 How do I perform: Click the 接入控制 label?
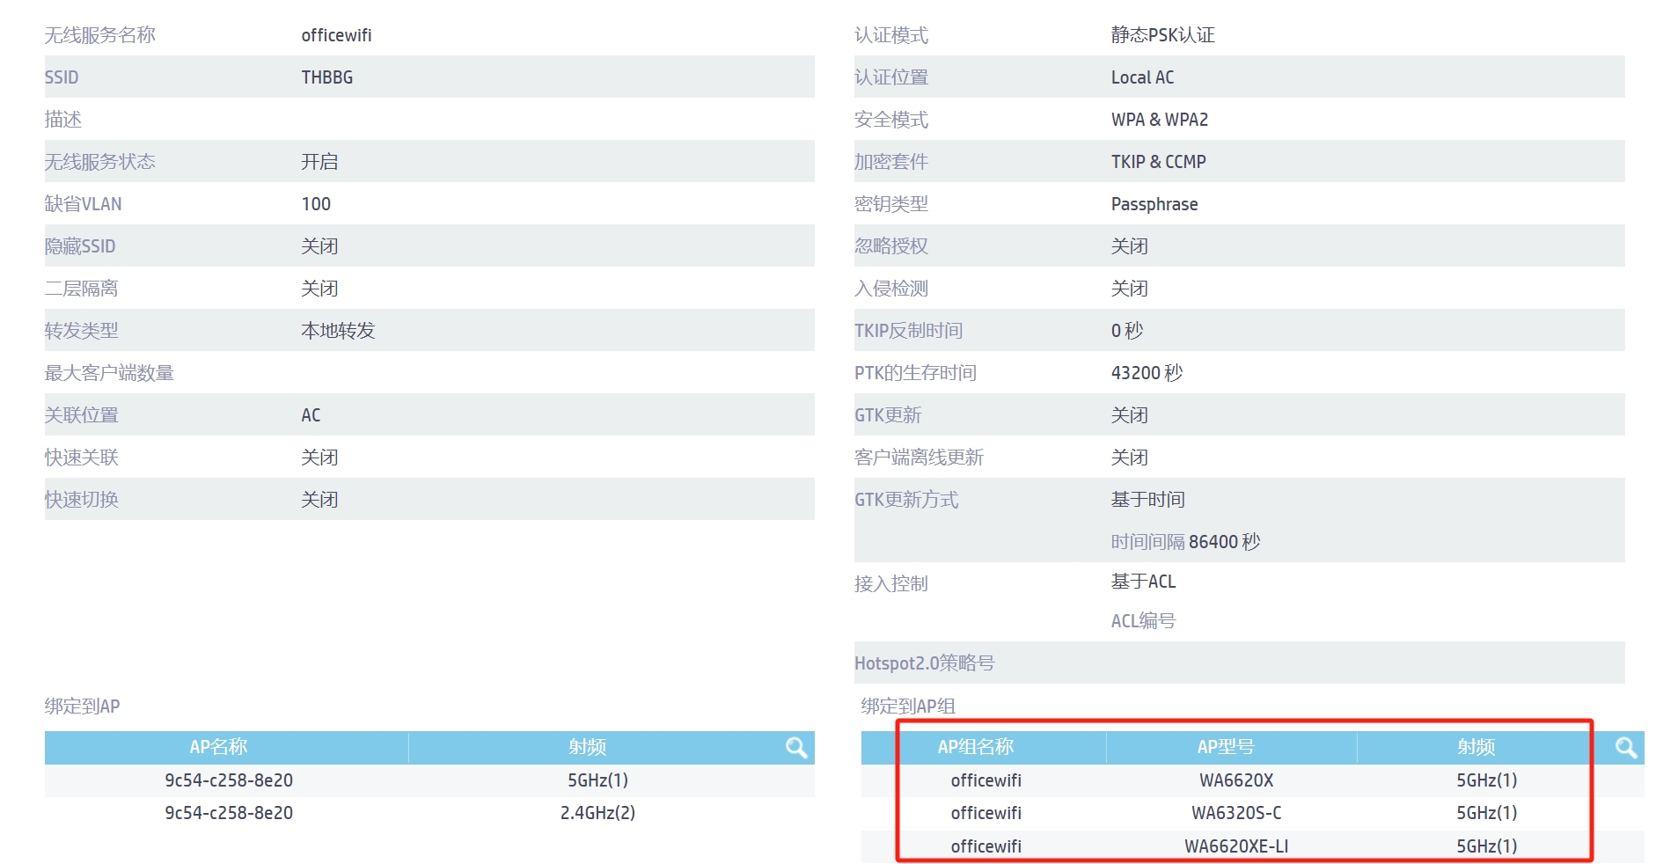[891, 584]
